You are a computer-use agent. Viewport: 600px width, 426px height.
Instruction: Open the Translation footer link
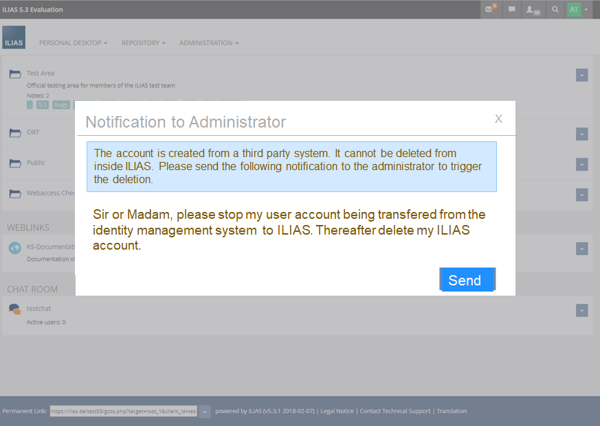[452, 411]
